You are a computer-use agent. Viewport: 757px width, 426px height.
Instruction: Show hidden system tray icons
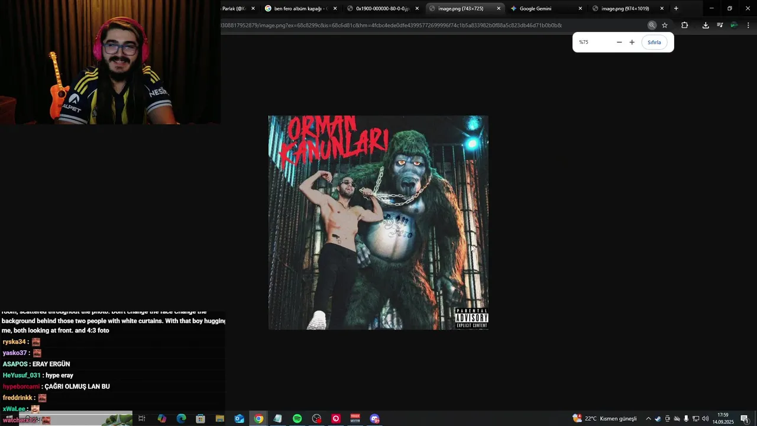click(648, 418)
